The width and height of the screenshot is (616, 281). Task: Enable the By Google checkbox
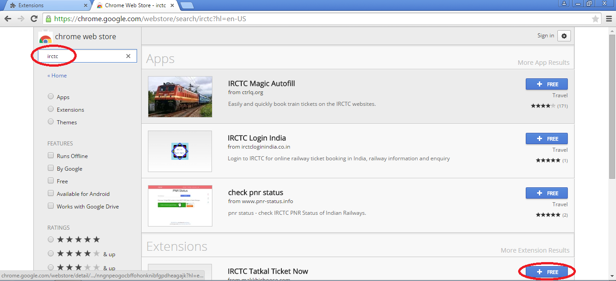point(51,168)
